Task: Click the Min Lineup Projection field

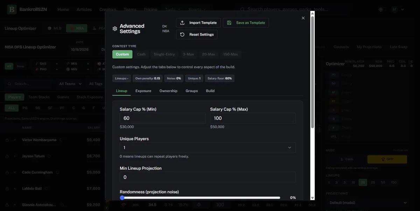Action: [x=208, y=177]
